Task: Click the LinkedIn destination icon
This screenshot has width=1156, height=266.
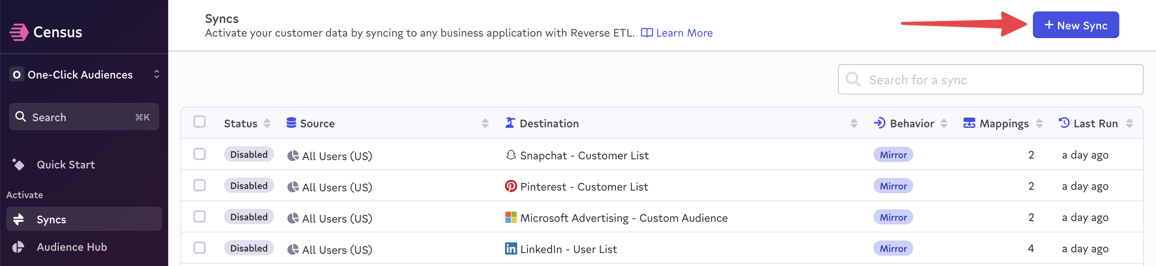Action: pos(511,248)
